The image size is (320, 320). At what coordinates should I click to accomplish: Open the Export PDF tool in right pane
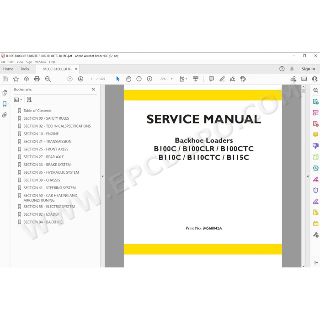point(315,101)
